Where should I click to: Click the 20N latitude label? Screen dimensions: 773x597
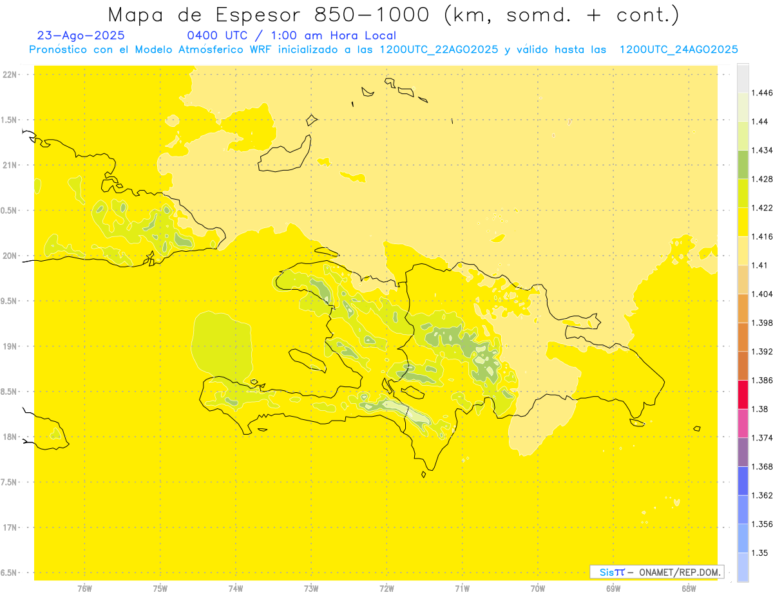point(9,256)
